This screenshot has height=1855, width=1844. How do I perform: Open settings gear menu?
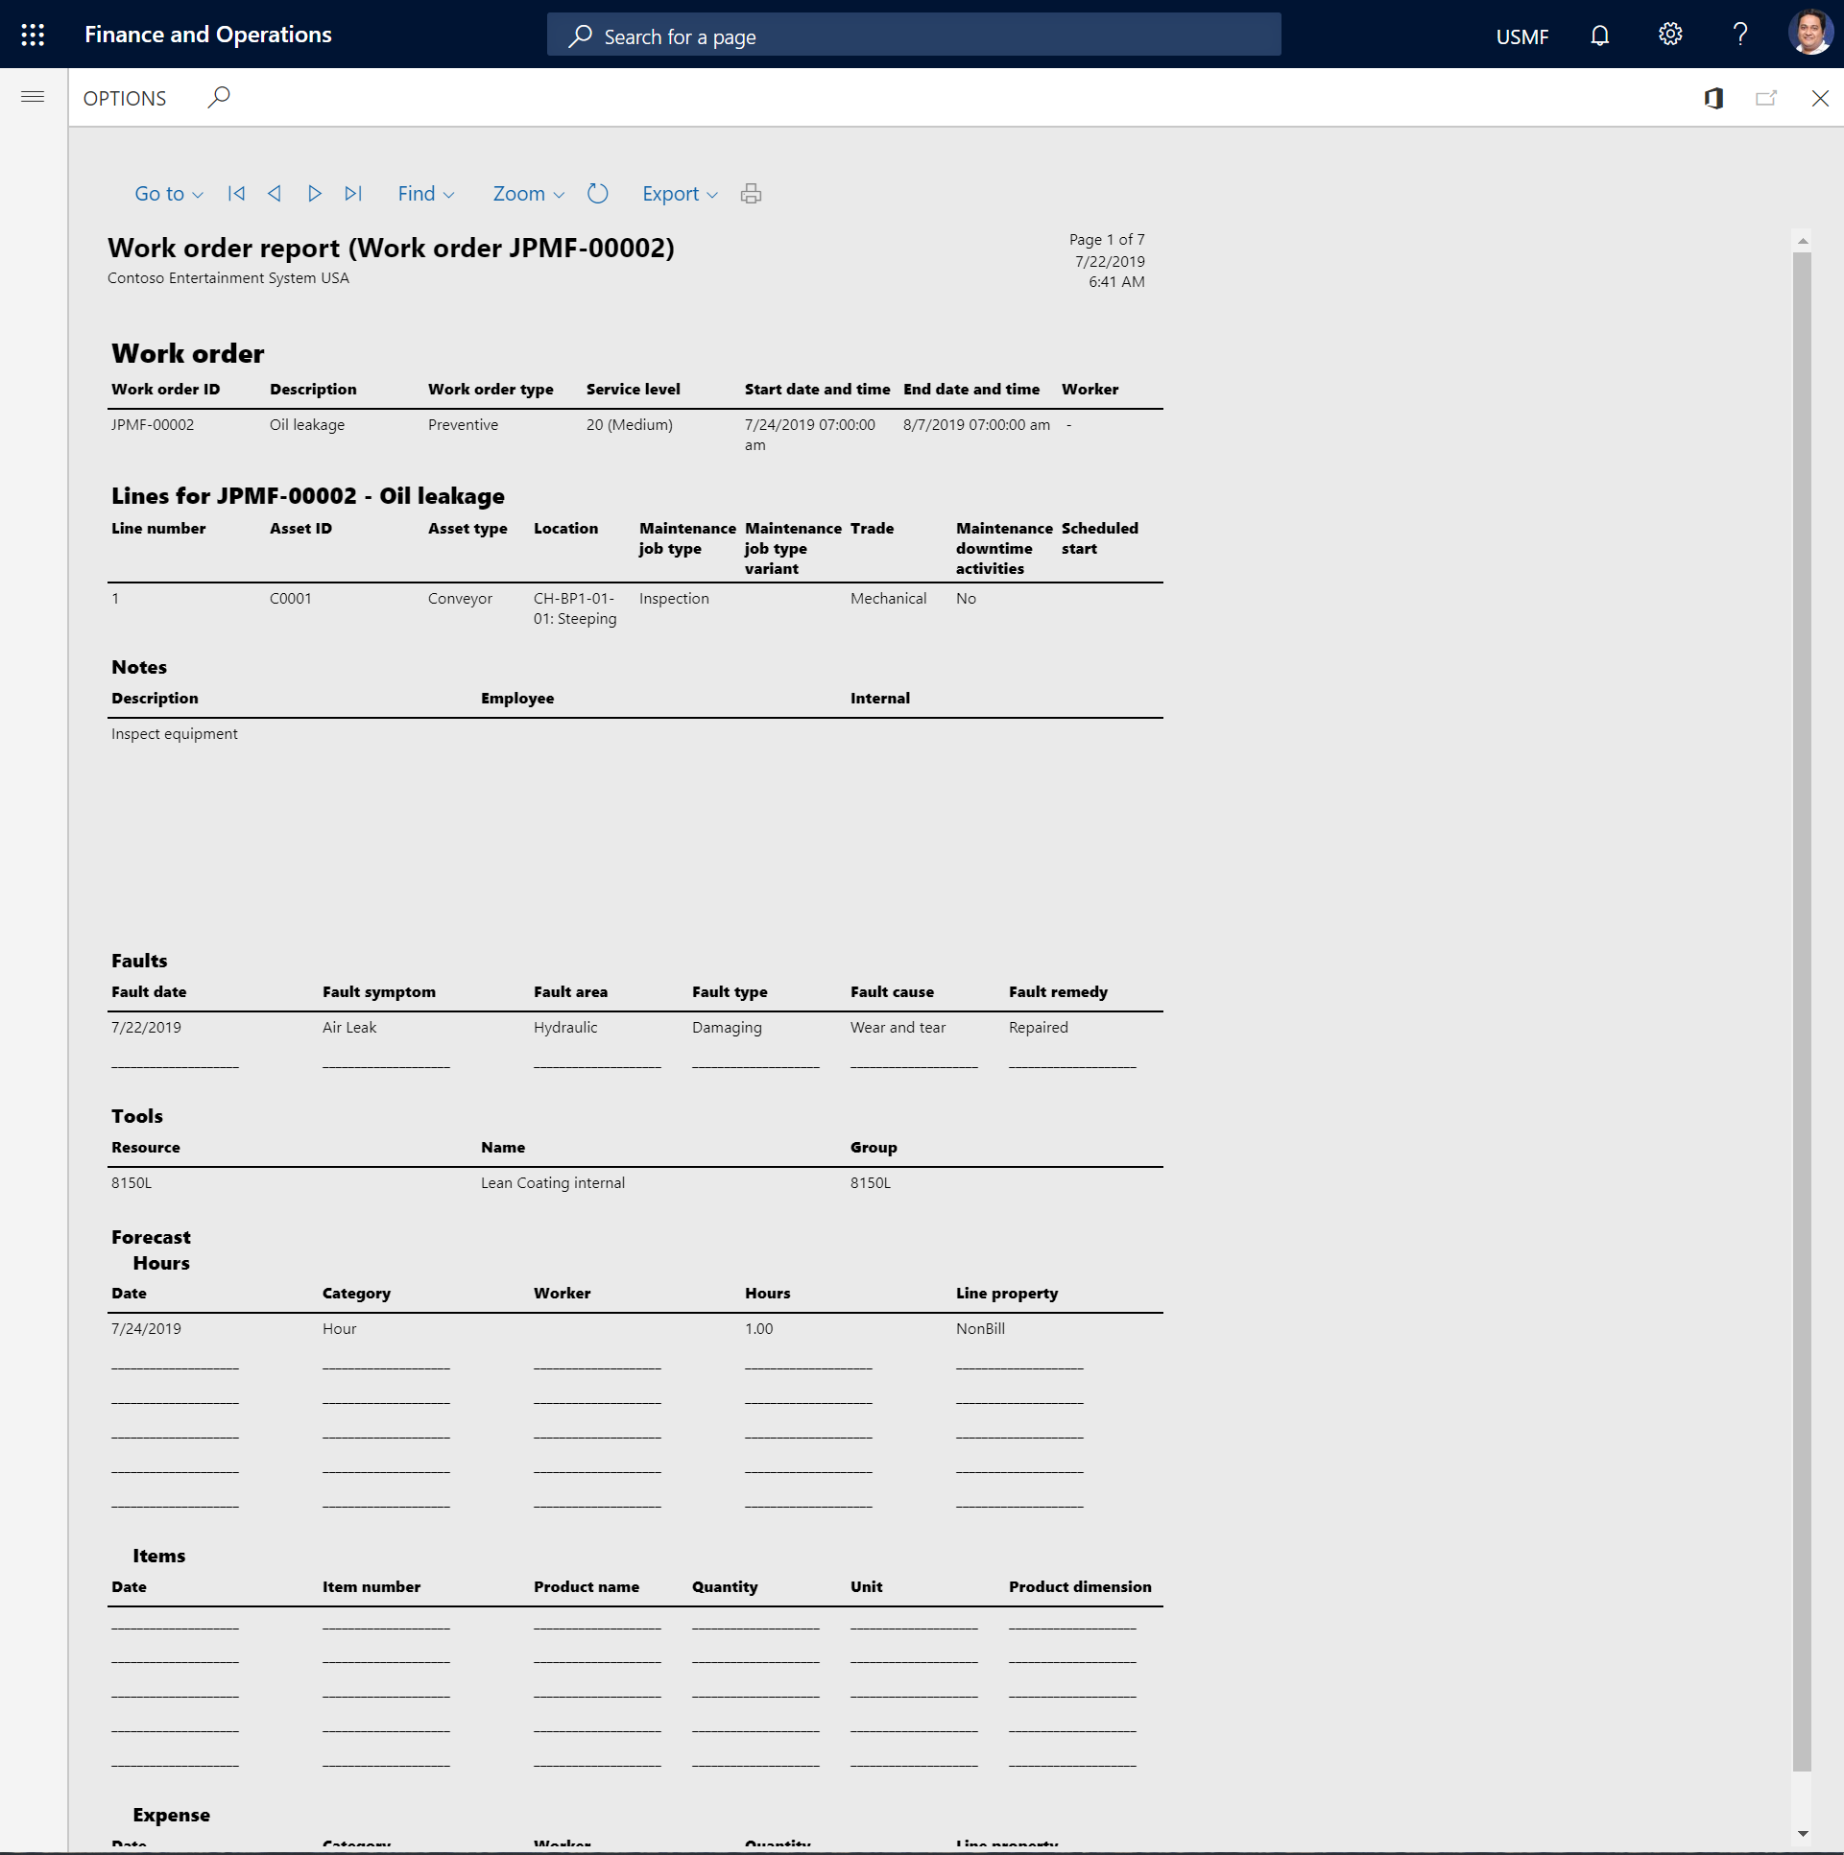(x=1670, y=35)
